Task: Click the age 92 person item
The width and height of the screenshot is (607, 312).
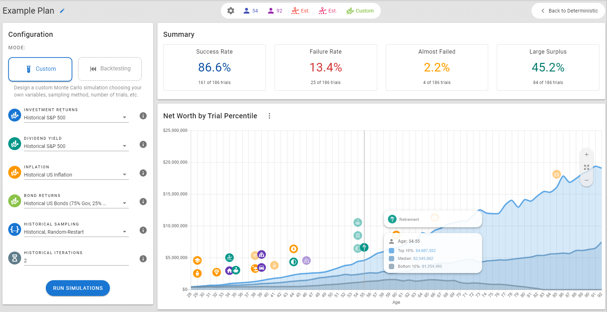Action: (275, 11)
